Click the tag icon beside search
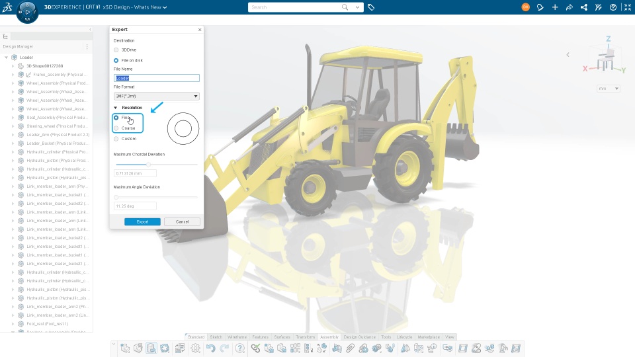The image size is (635, 357). (x=371, y=7)
